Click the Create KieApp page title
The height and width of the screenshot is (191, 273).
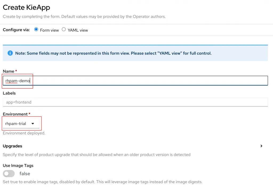pos(26,7)
